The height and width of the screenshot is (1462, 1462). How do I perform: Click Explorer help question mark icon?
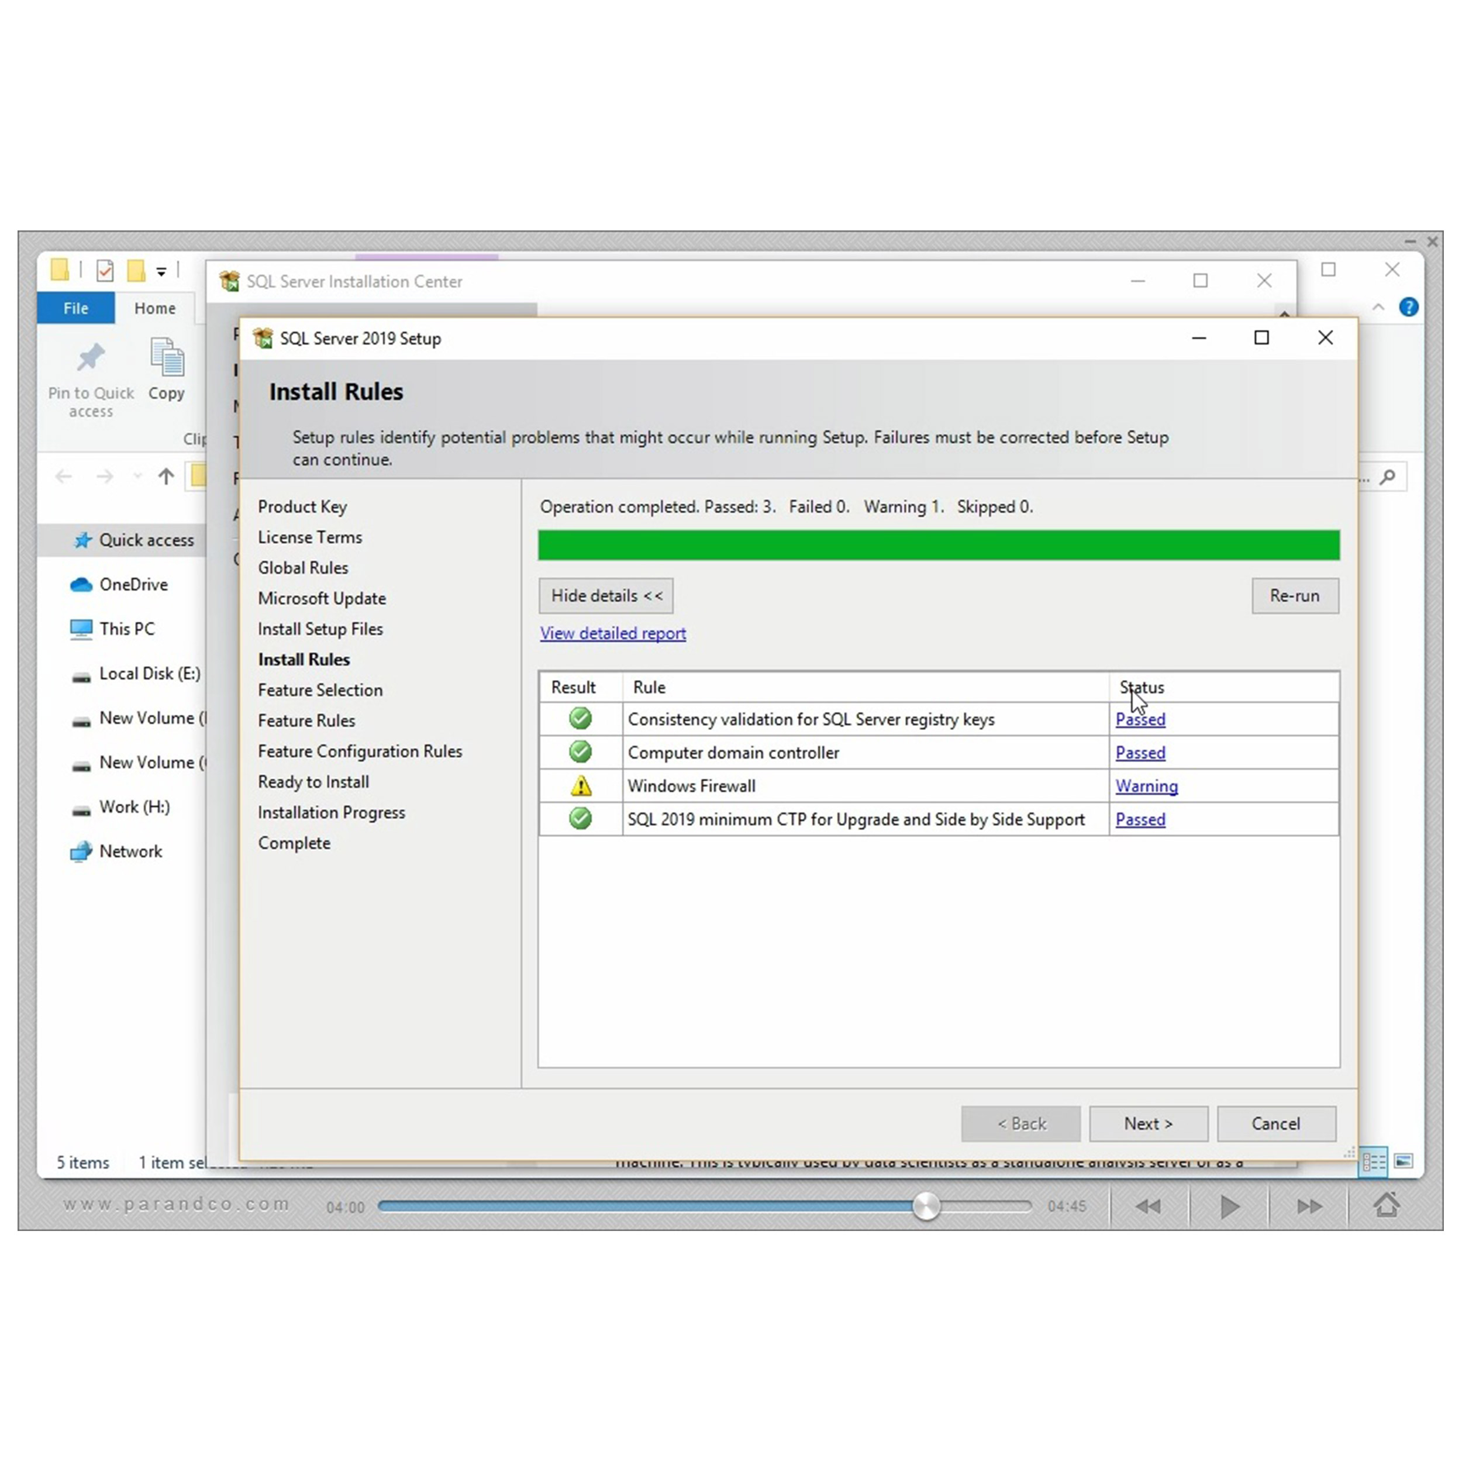[x=1408, y=307]
